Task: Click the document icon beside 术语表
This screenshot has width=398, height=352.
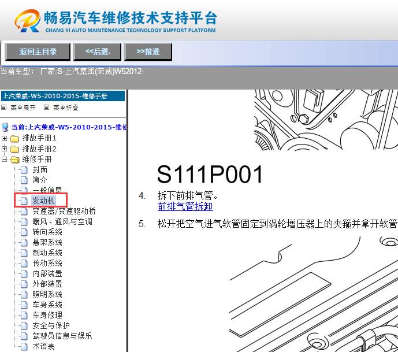Action: 24,347
